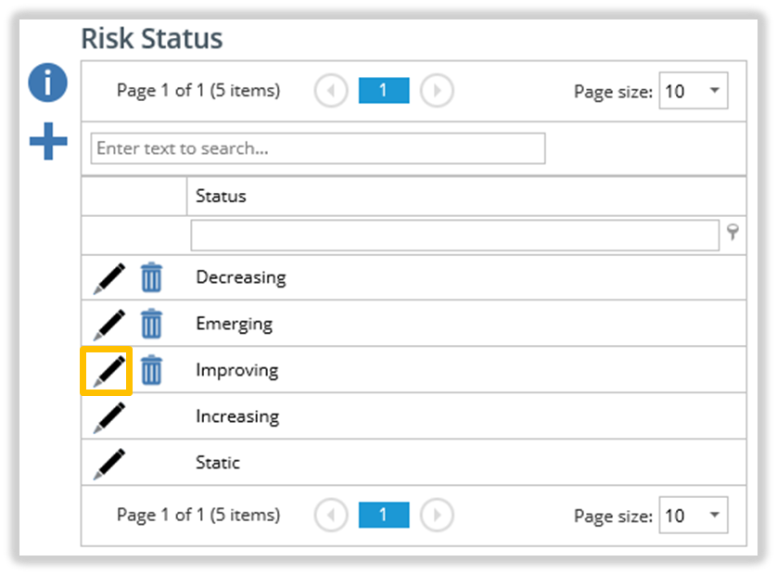Focus the Enter text to search field
Screen dimensions: 777x575
tap(318, 148)
